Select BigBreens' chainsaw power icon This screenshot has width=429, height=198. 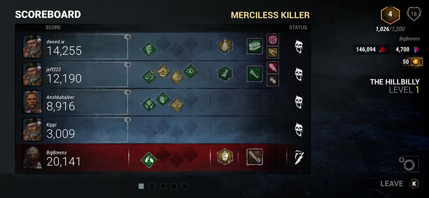254,157
